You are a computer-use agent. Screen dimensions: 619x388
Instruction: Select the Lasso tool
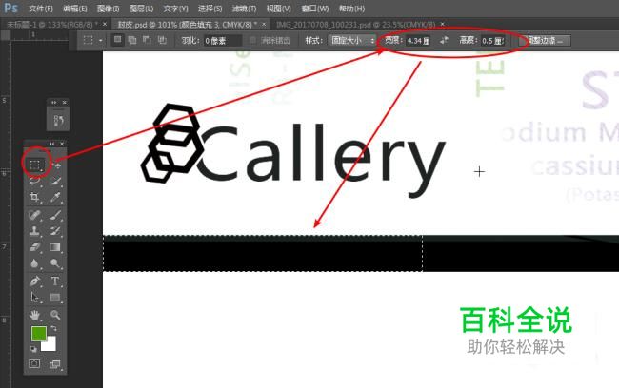34,181
